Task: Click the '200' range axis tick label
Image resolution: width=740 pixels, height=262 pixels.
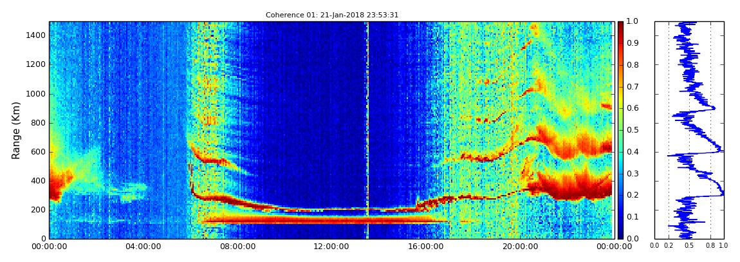Action: point(39,210)
